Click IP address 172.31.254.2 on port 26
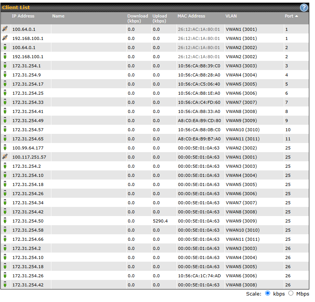The image size is (315, 302). pos(27,248)
